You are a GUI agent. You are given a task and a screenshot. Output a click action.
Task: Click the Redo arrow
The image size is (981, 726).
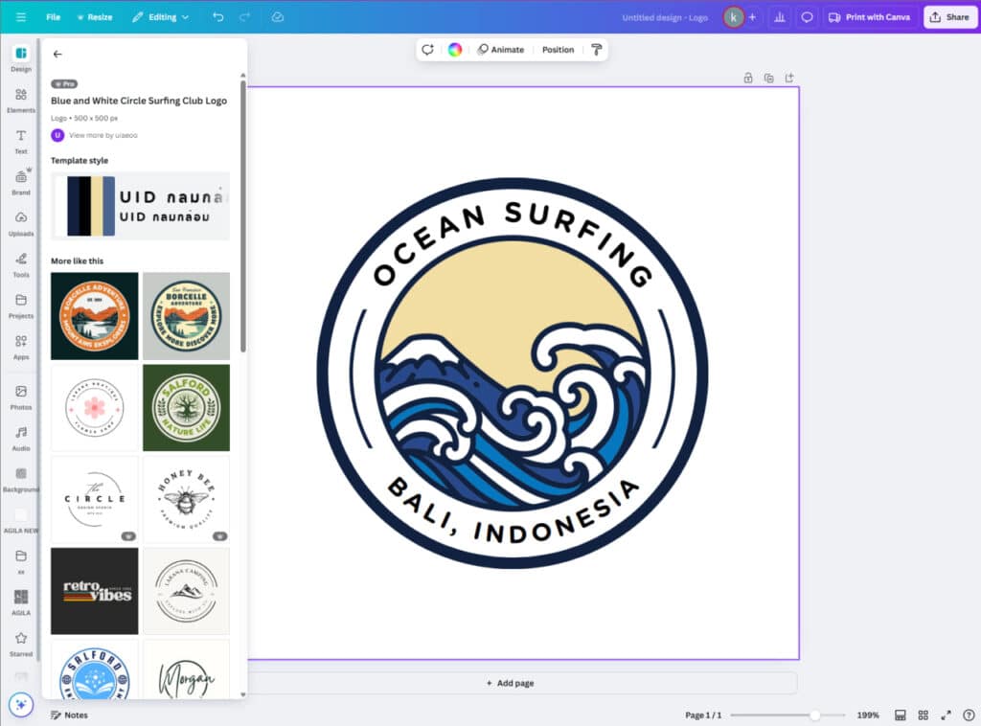244,17
